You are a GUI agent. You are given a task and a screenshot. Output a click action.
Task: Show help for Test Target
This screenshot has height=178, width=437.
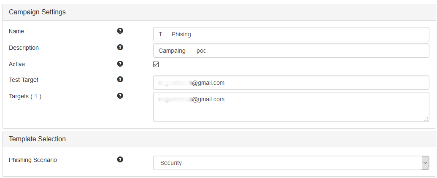[x=120, y=79]
